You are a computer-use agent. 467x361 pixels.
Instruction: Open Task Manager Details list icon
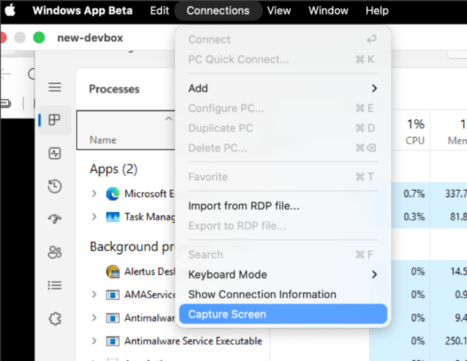55,286
